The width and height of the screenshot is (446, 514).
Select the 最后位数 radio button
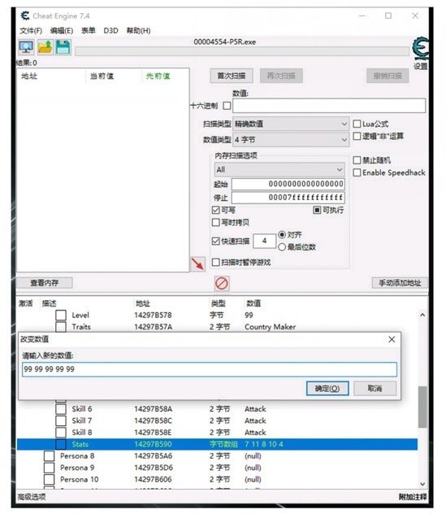(282, 247)
